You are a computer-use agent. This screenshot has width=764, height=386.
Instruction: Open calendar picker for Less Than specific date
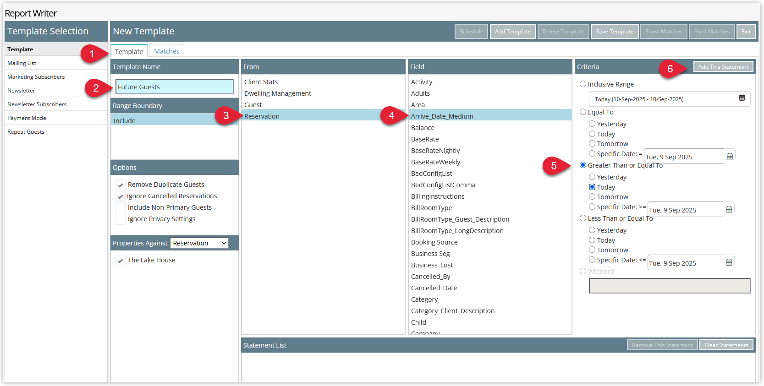[729, 262]
